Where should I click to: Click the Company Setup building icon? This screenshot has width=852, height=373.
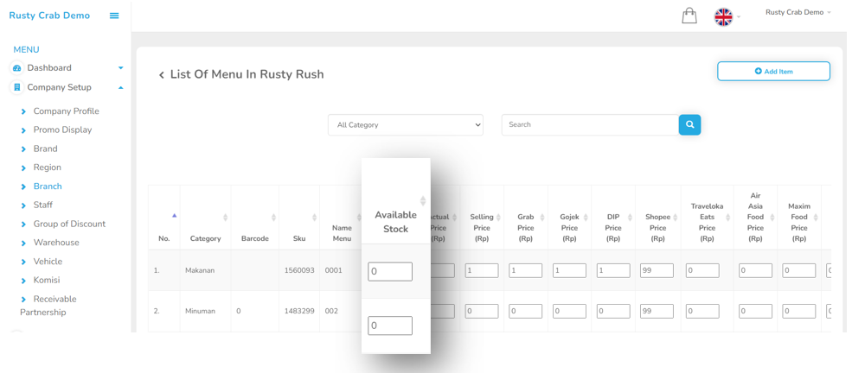point(16,87)
